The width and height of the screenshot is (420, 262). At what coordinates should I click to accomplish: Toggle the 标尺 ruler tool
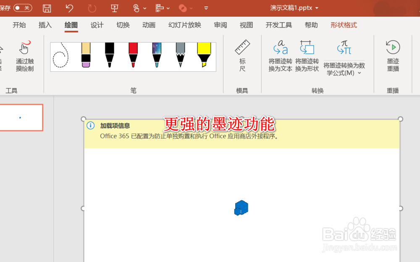click(x=242, y=56)
